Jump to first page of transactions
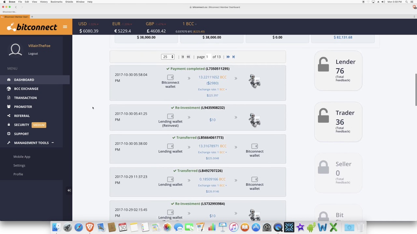 point(183,57)
